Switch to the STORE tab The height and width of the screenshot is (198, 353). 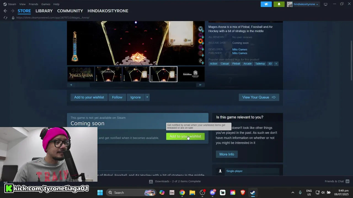(x=24, y=11)
